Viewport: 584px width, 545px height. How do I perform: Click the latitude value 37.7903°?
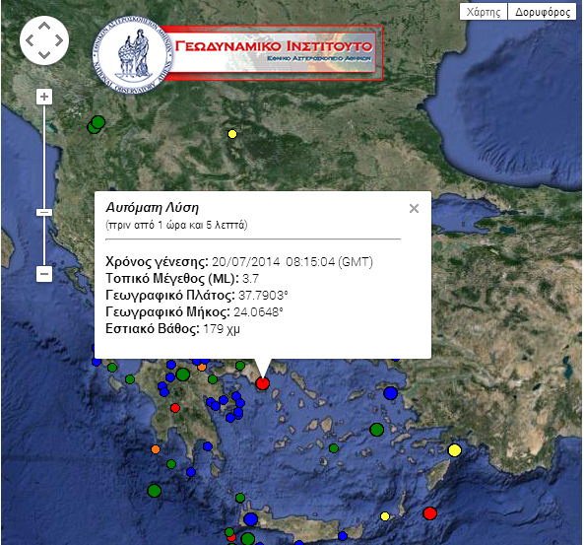[263, 296]
